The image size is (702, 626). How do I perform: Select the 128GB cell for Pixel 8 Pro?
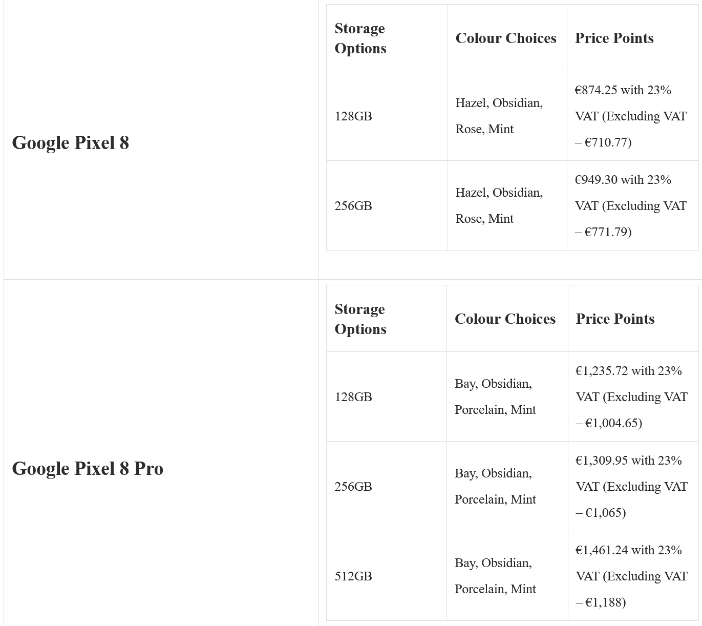[353, 397]
